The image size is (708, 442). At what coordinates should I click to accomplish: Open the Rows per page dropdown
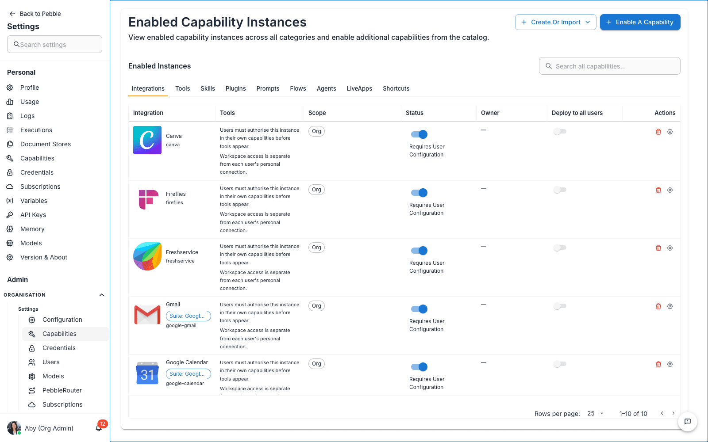[x=596, y=413]
